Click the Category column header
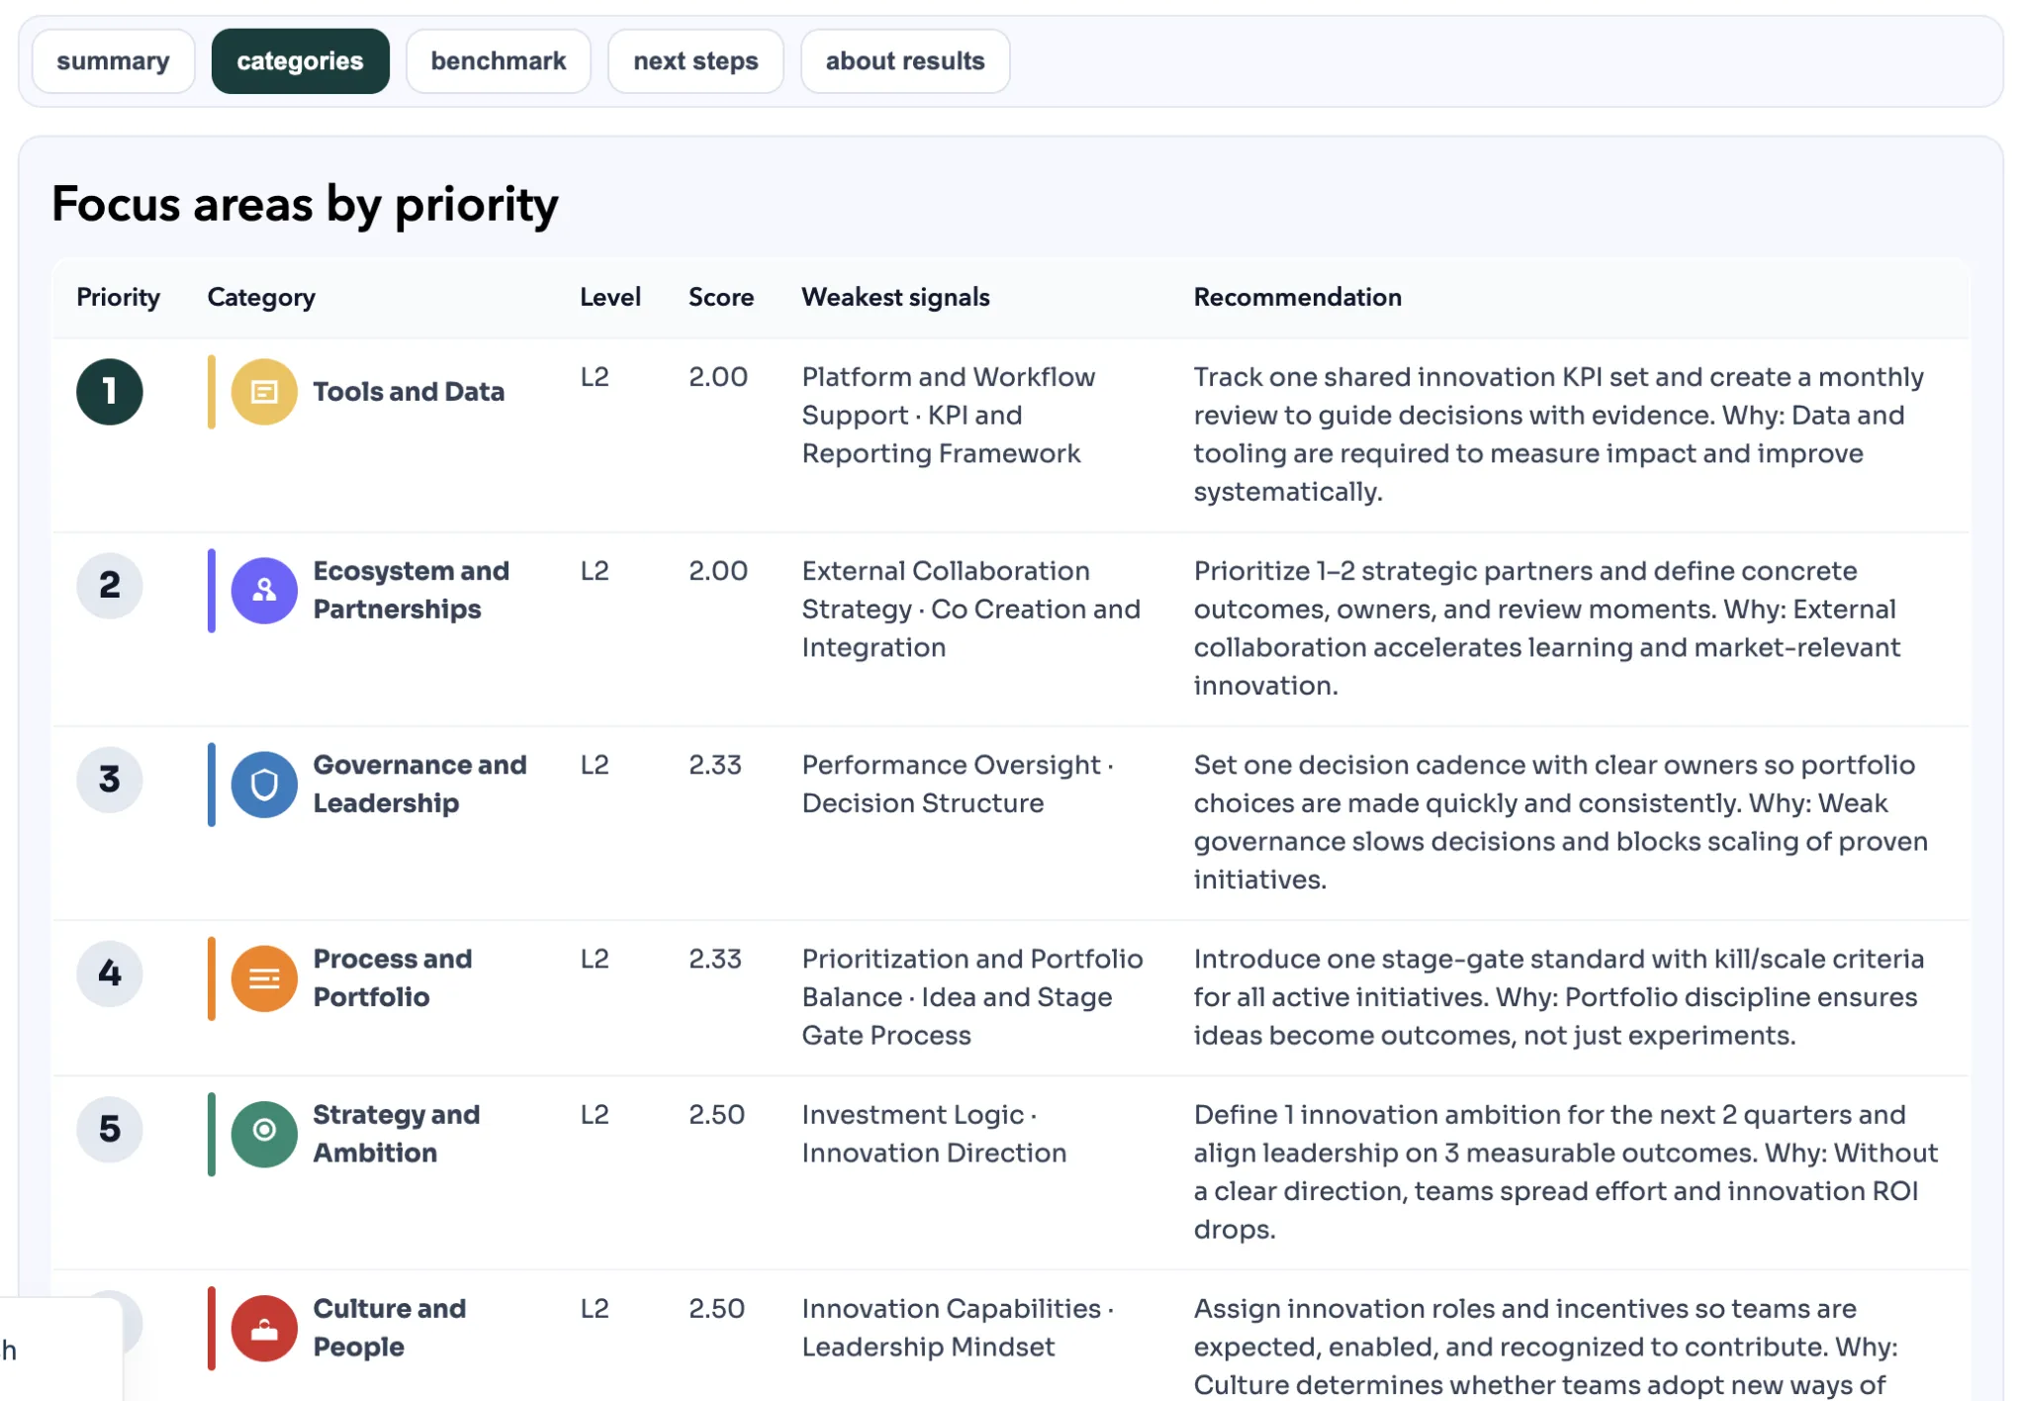The width and height of the screenshot is (2026, 1401). (261, 297)
